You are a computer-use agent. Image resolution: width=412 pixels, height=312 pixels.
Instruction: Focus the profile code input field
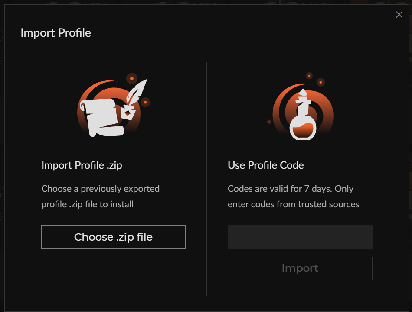(300, 237)
